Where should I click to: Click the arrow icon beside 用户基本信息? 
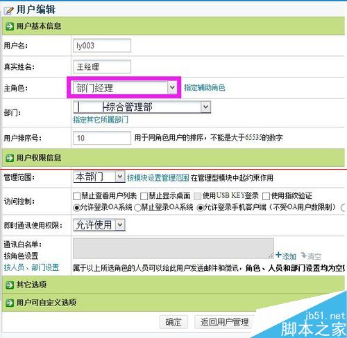click(x=10, y=26)
